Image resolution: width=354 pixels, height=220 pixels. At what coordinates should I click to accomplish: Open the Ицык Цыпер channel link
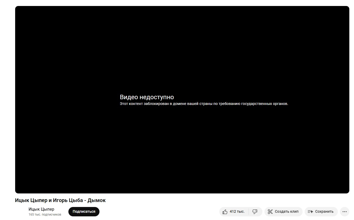pyautogui.click(x=42, y=209)
